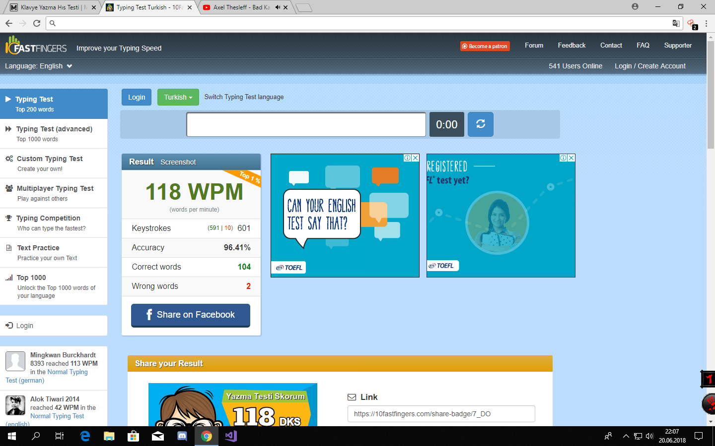This screenshot has height=446, width=715.
Task: Open Windows search from taskbar
Action: tap(36, 436)
